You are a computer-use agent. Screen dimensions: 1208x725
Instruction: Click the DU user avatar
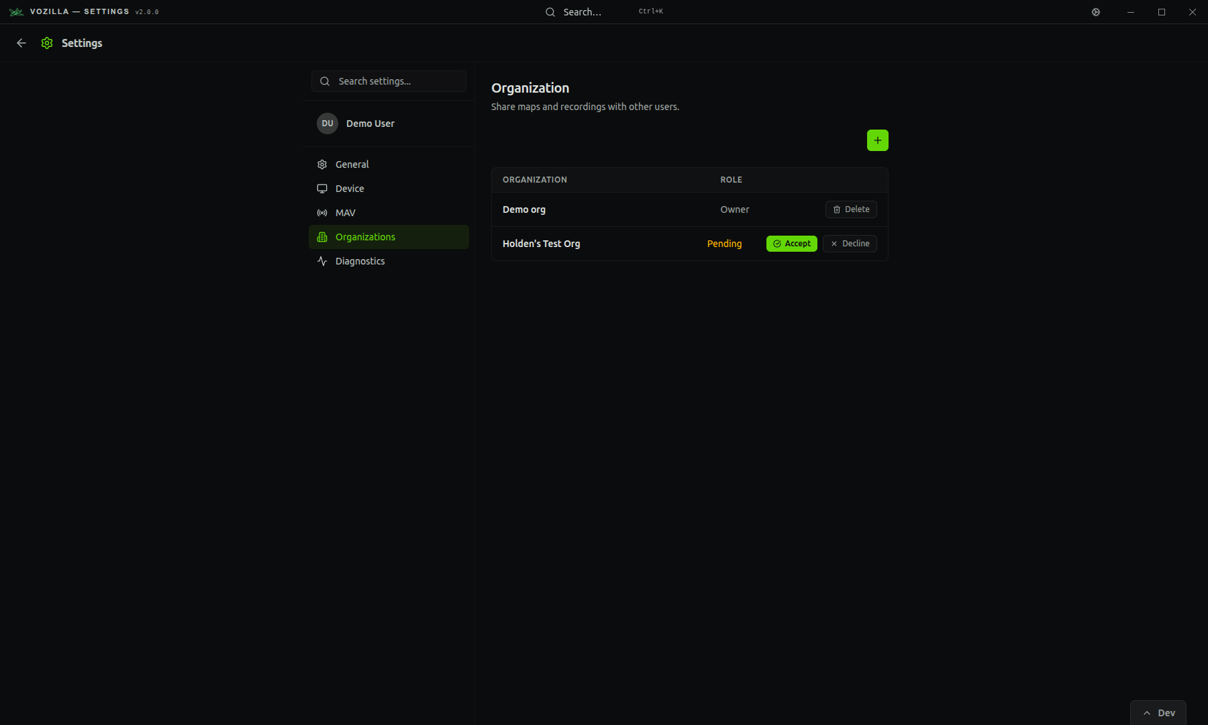click(328, 124)
